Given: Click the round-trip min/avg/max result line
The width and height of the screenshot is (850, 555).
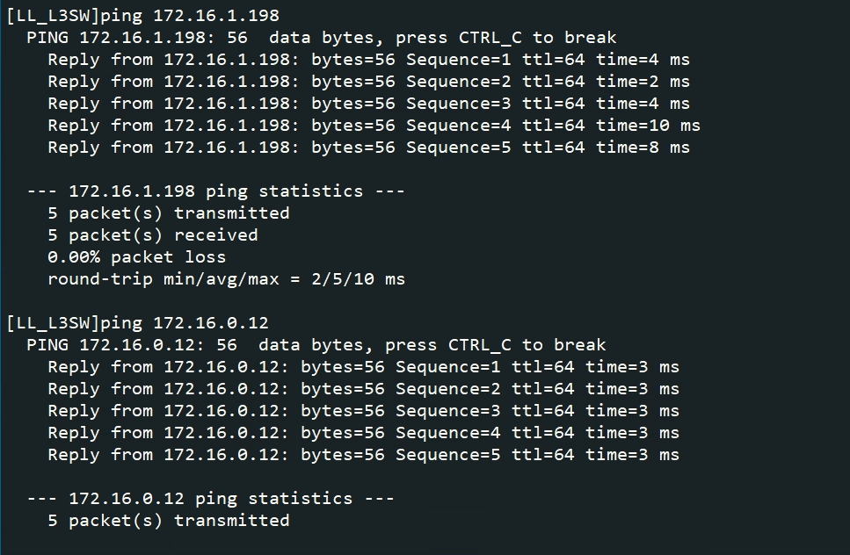Looking at the screenshot, I should click(x=227, y=279).
